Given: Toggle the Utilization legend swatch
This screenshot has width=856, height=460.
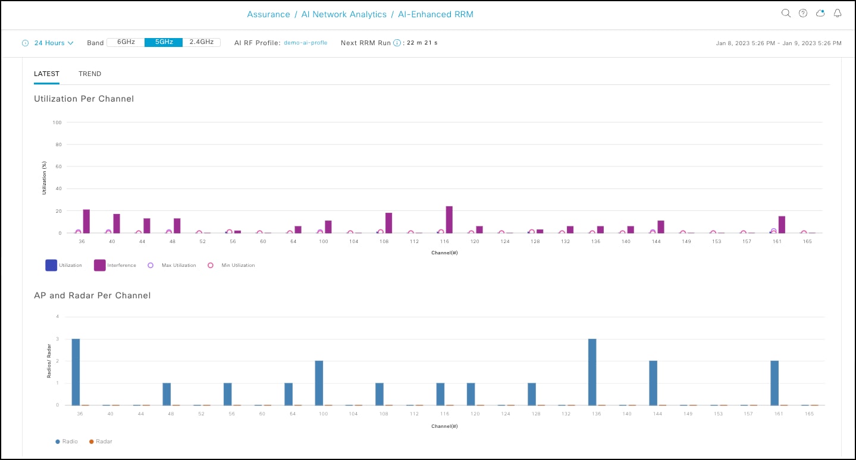Looking at the screenshot, I should [51, 265].
